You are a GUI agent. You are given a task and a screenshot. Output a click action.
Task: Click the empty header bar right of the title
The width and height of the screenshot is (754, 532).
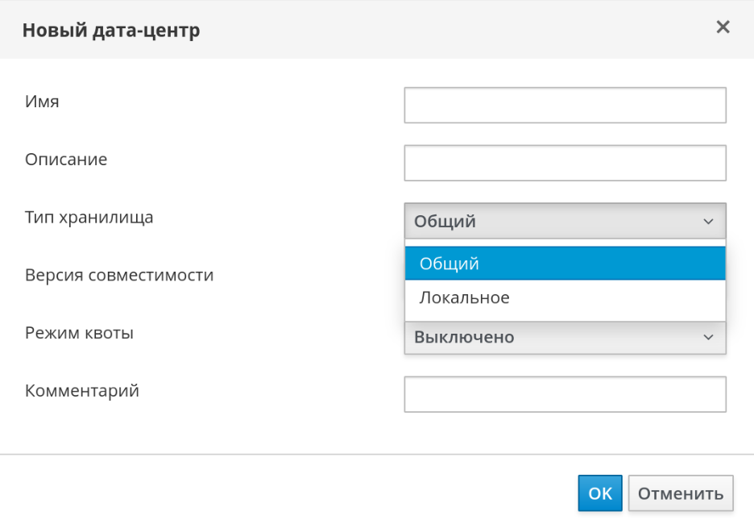coord(451,30)
